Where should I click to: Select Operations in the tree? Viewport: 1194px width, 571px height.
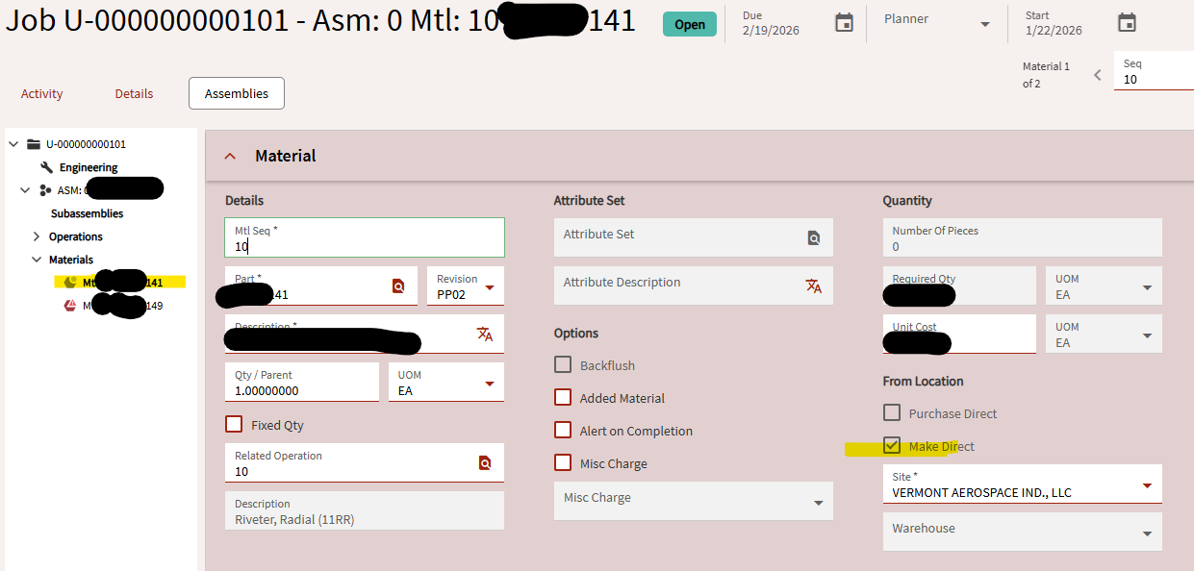76,236
